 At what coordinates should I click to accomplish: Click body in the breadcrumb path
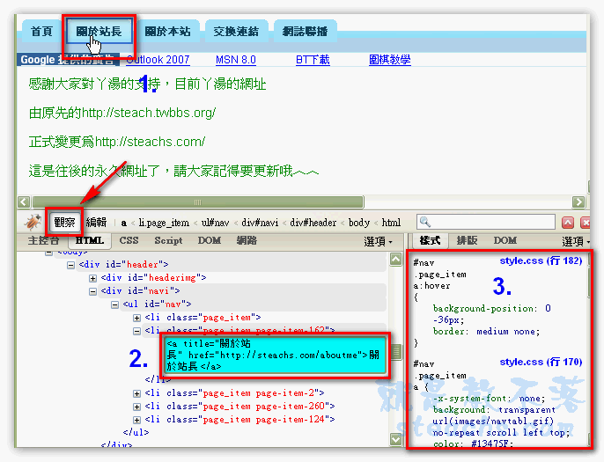coord(358,223)
